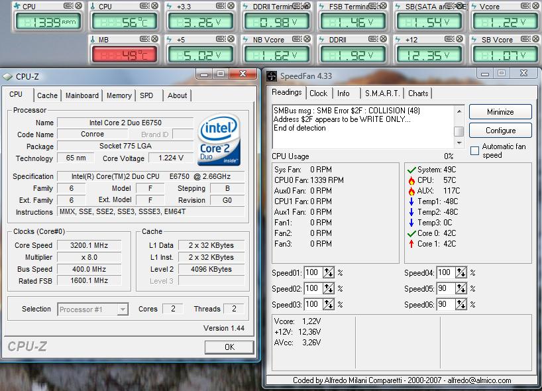Open settings icon on SB Vcore gadget
Viewport: 542px width, 391px height.
coord(525,38)
